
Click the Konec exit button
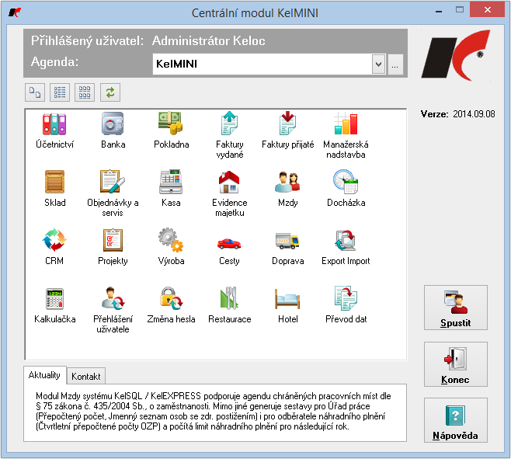click(x=456, y=364)
